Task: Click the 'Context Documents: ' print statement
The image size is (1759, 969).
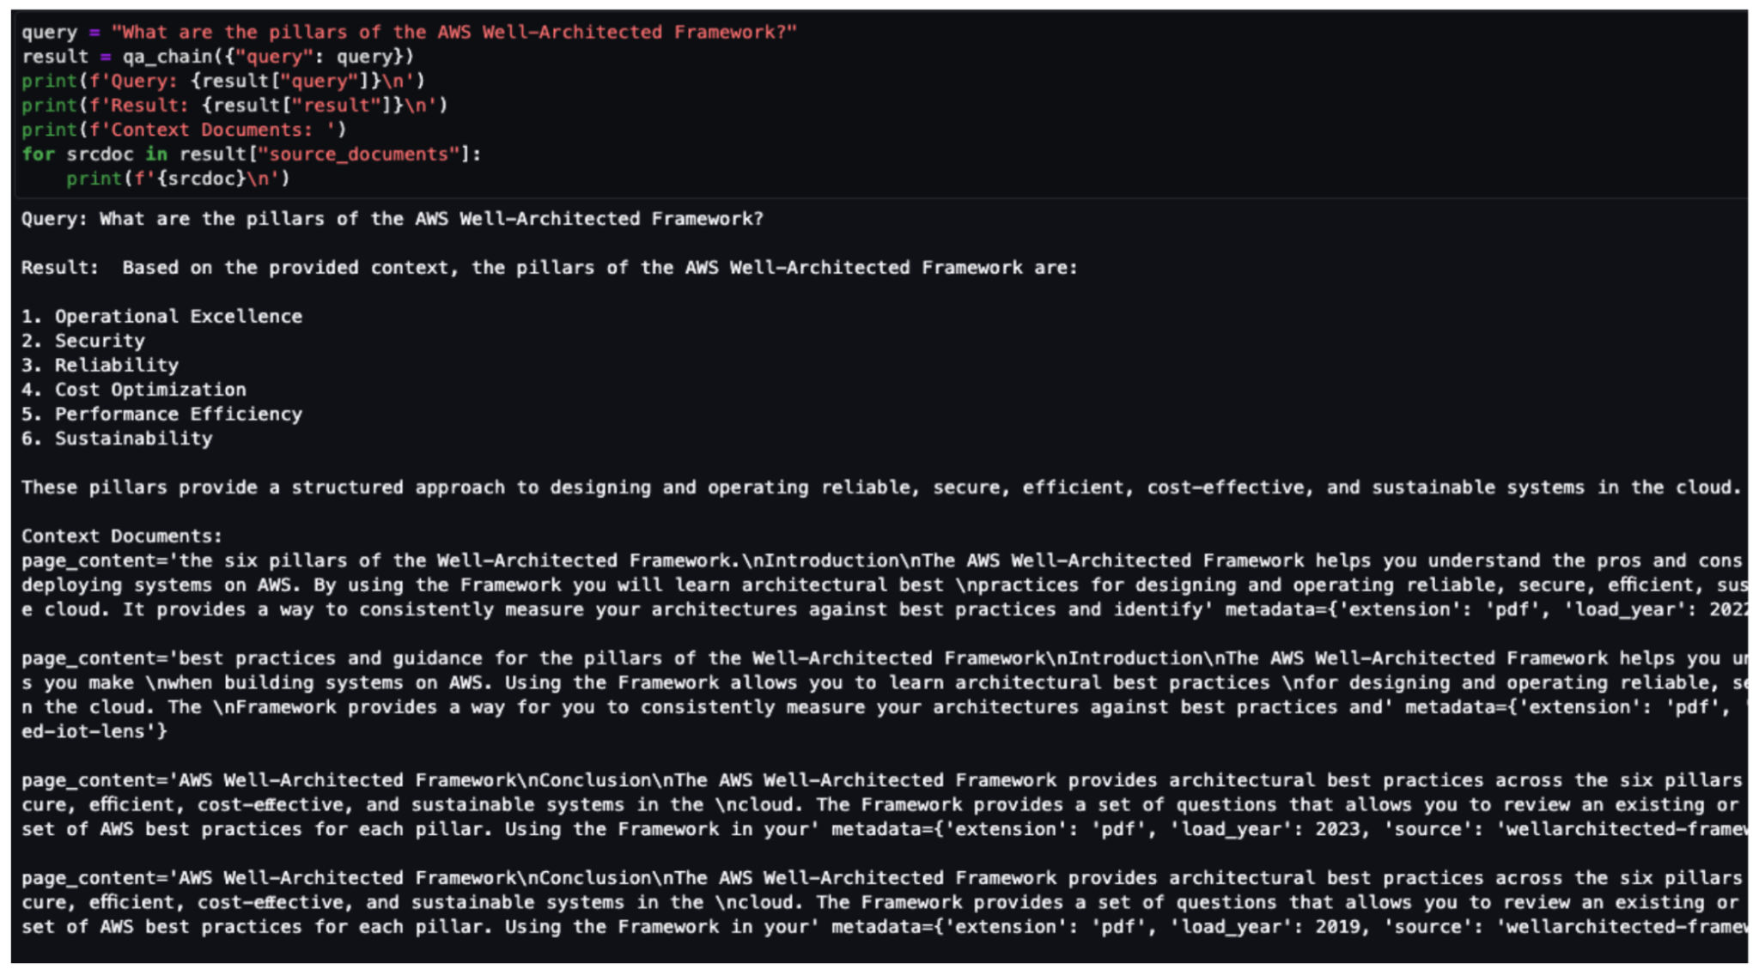Action: click(184, 130)
